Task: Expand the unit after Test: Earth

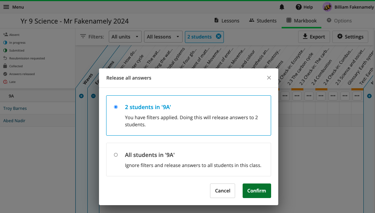Action: pos(369,96)
